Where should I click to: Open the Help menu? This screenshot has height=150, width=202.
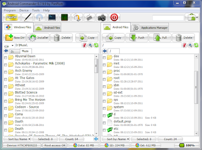click(x=47, y=10)
